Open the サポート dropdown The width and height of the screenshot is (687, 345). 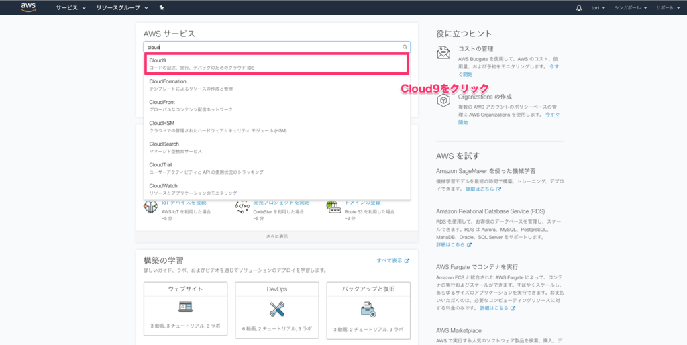tap(668, 8)
